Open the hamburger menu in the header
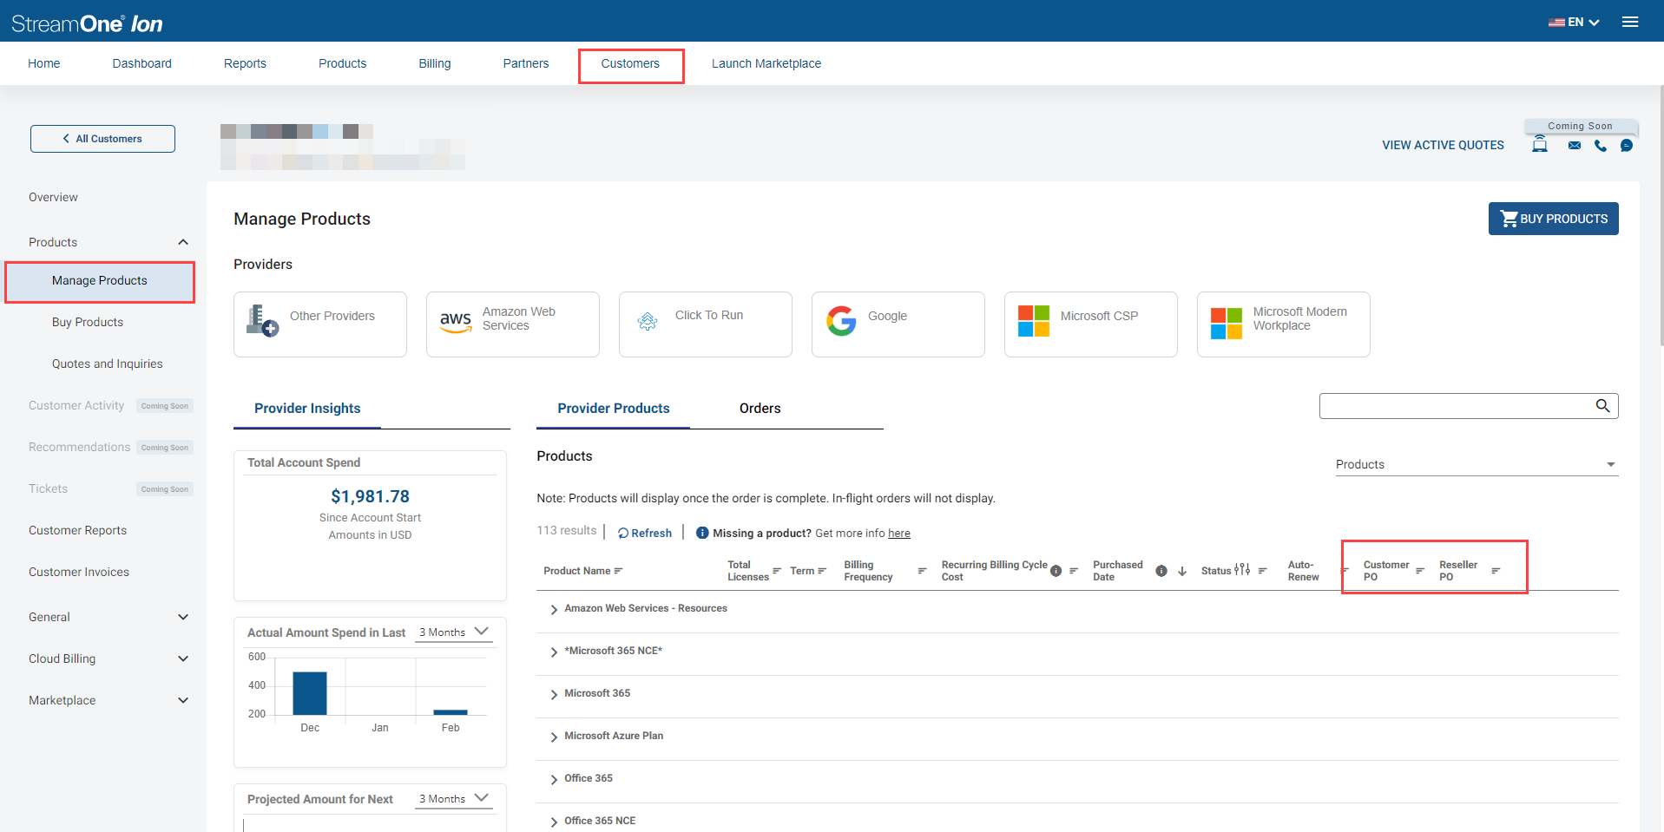 click(x=1630, y=22)
